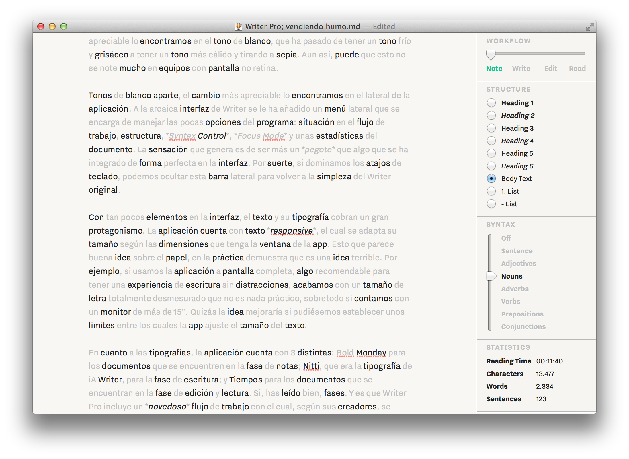629x459 pixels.
Task: Switch workflow to Edit mode
Action: pos(550,69)
